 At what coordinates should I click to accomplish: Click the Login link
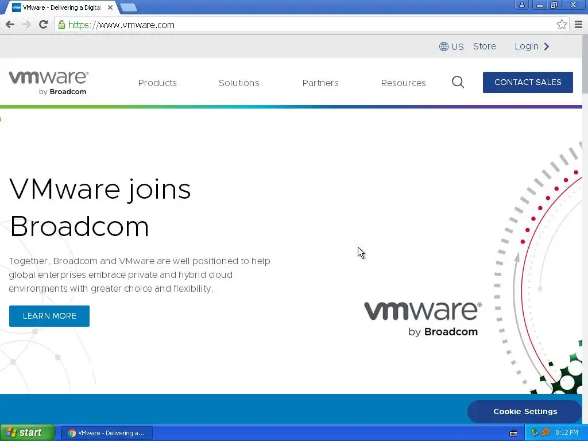pos(527,47)
